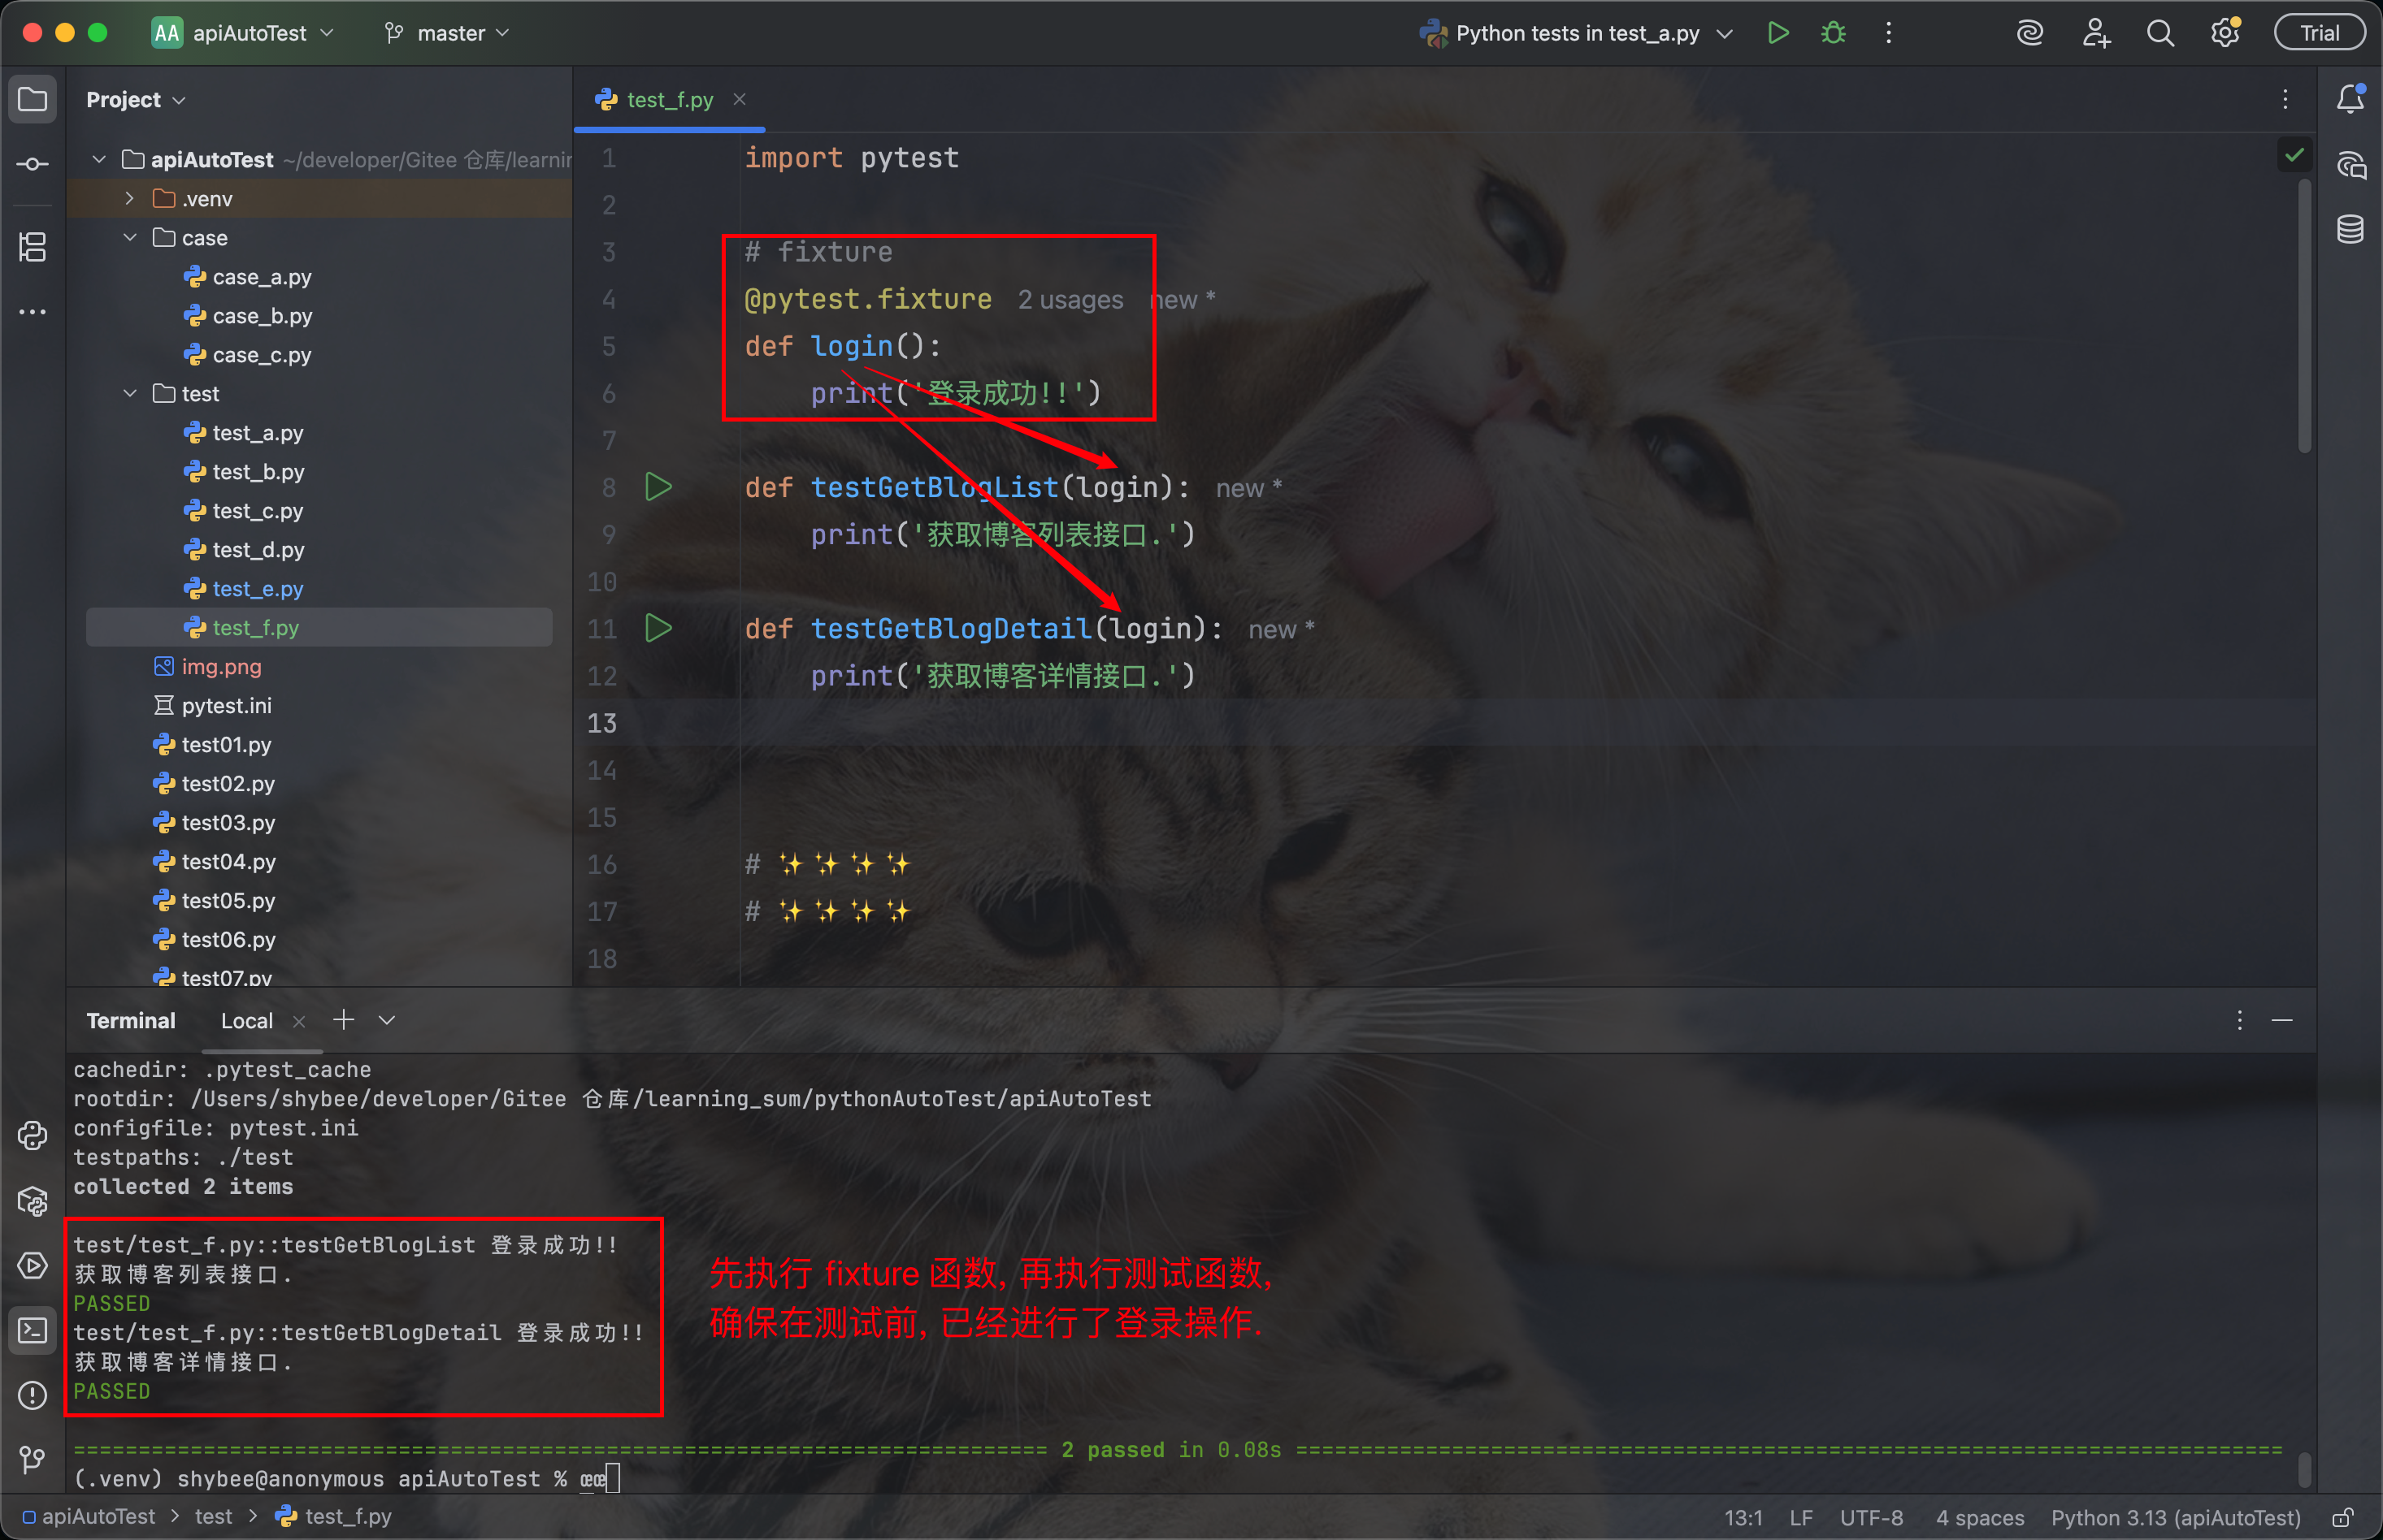Close the test_f.py editor tab

[740, 99]
